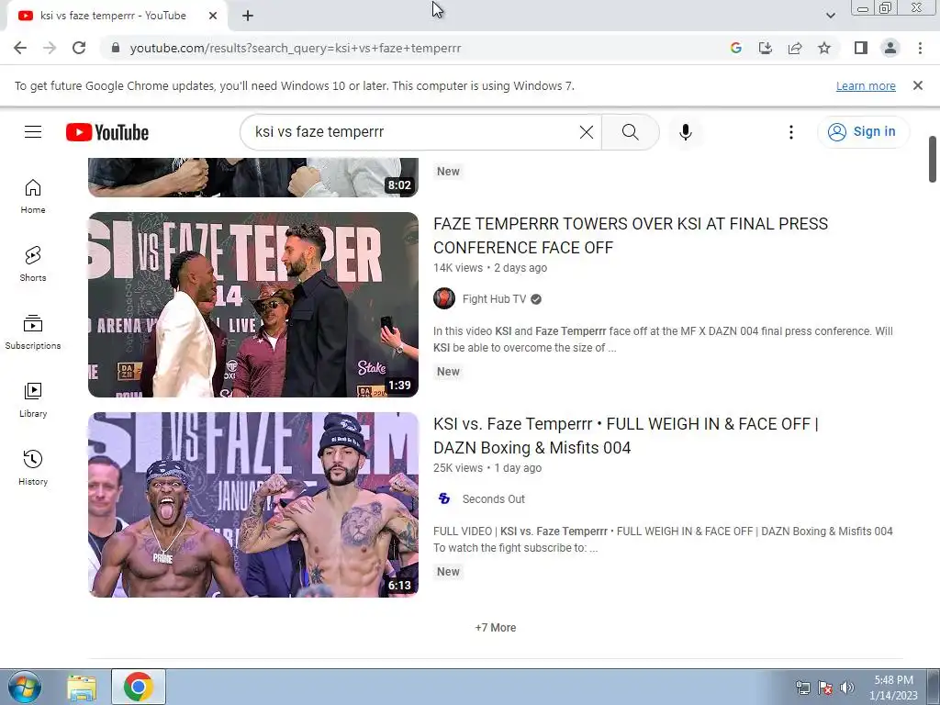Image resolution: width=940 pixels, height=705 pixels.
Task: Click the partially visible 8:02 video thumbnail
Action: (x=253, y=177)
